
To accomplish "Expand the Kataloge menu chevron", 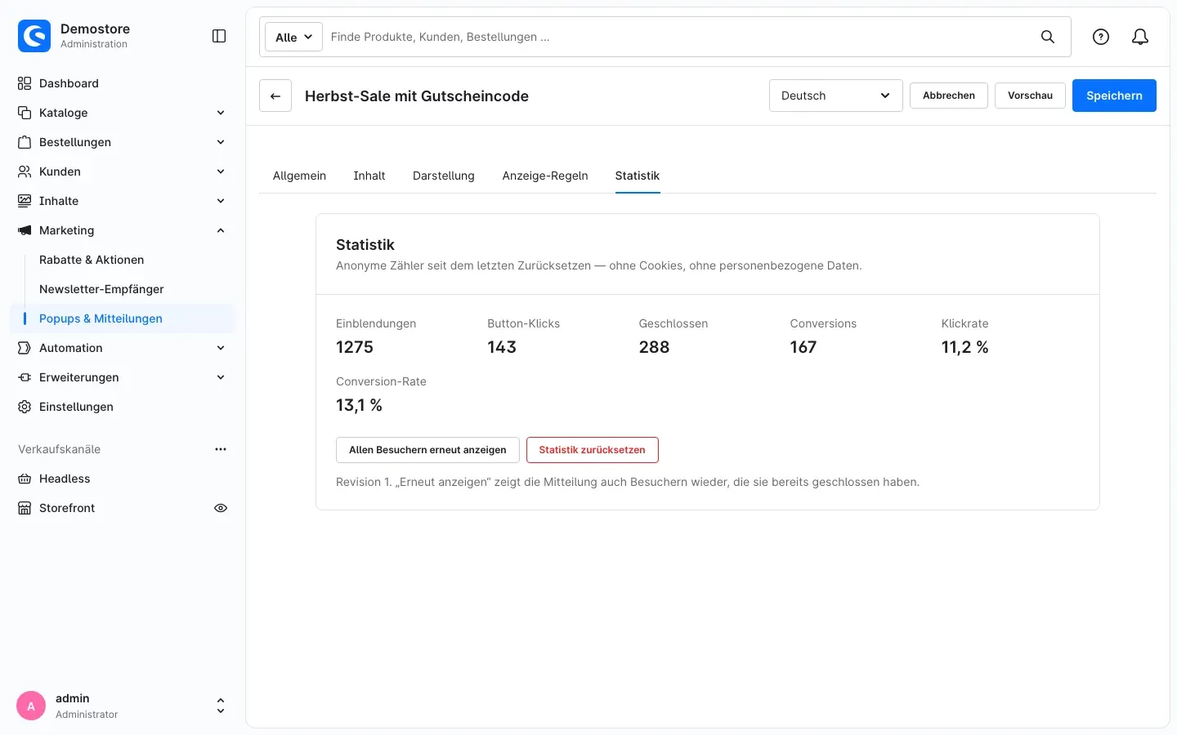I will tap(221, 113).
